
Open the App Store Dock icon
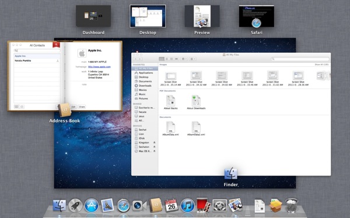point(92,205)
